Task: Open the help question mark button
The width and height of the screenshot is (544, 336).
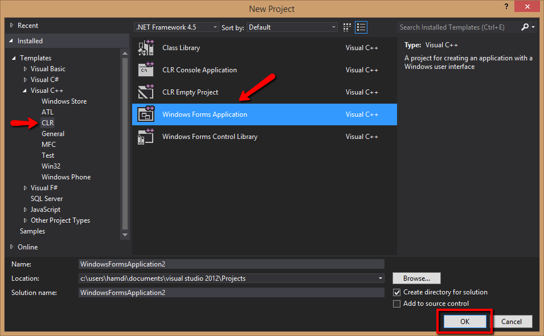Action: pos(506,6)
